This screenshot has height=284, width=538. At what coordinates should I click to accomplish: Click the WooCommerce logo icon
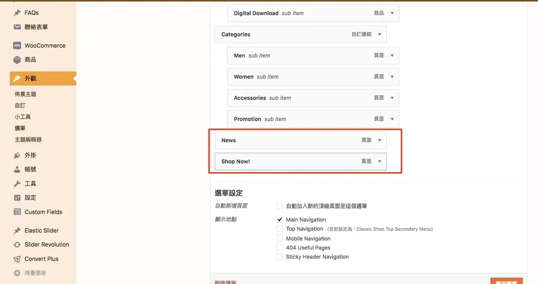click(x=17, y=45)
